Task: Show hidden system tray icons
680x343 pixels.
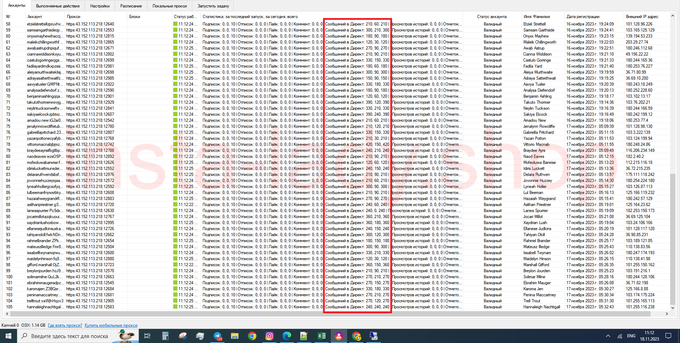Action: pos(608,336)
